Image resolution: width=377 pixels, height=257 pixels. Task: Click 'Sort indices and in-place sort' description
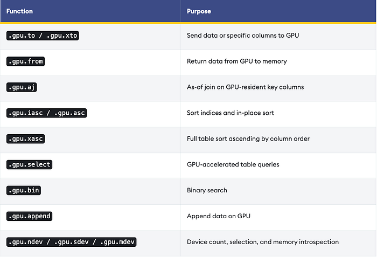(x=231, y=113)
